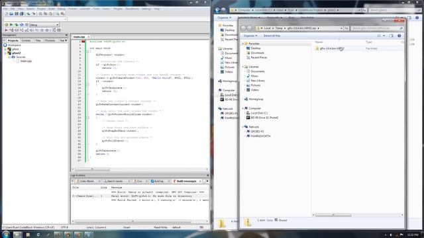Collapse the while loop fold marker
Viewport: 424px width, 238px height.
(x=88, y=118)
